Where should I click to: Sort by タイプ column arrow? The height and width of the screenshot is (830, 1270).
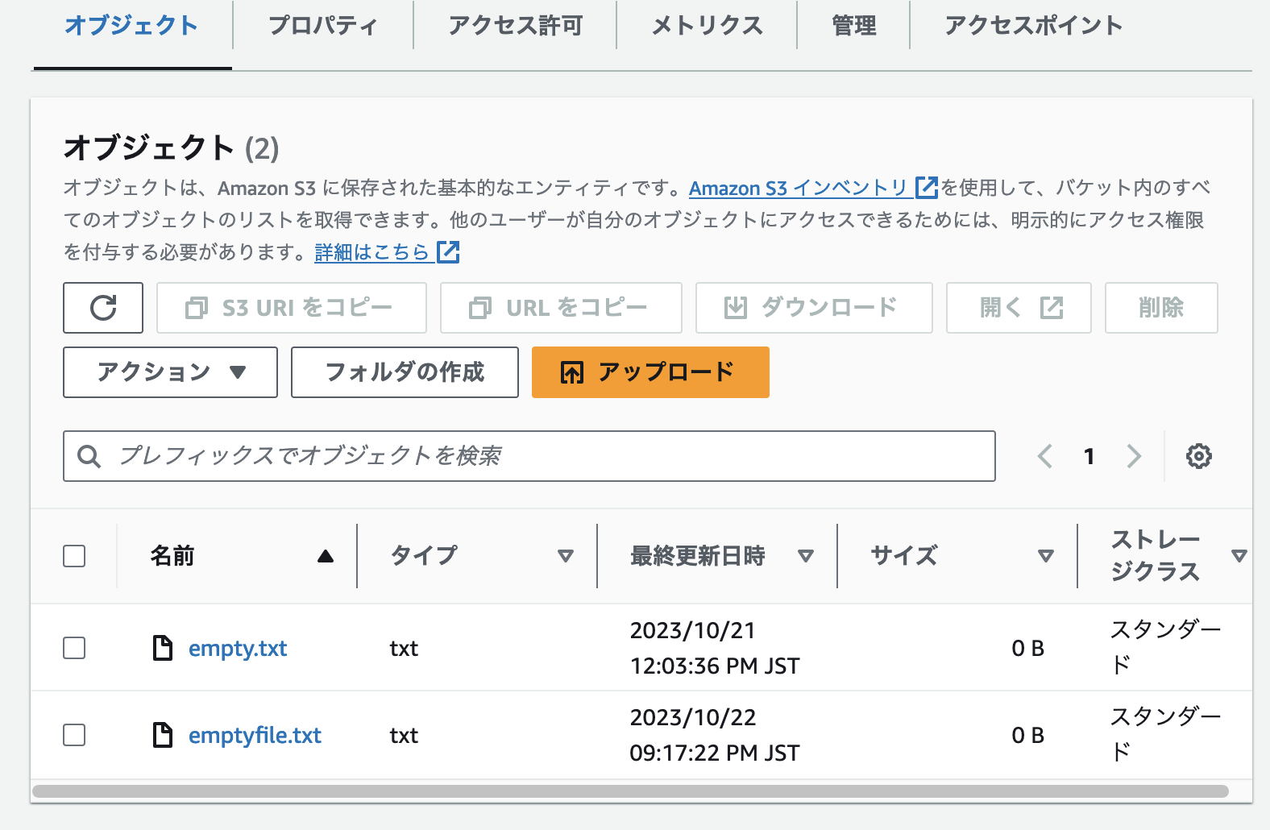566,556
